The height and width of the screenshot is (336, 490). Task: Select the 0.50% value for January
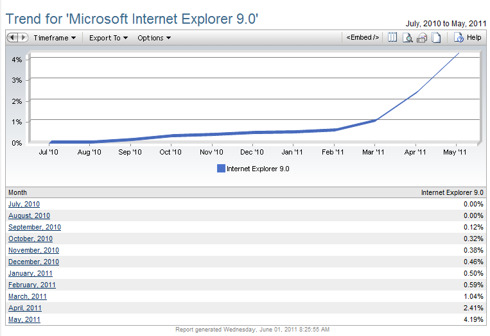click(473, 273)
